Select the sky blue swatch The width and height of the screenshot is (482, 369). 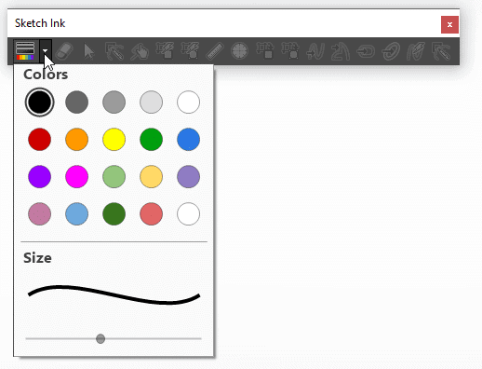[76, 214]
